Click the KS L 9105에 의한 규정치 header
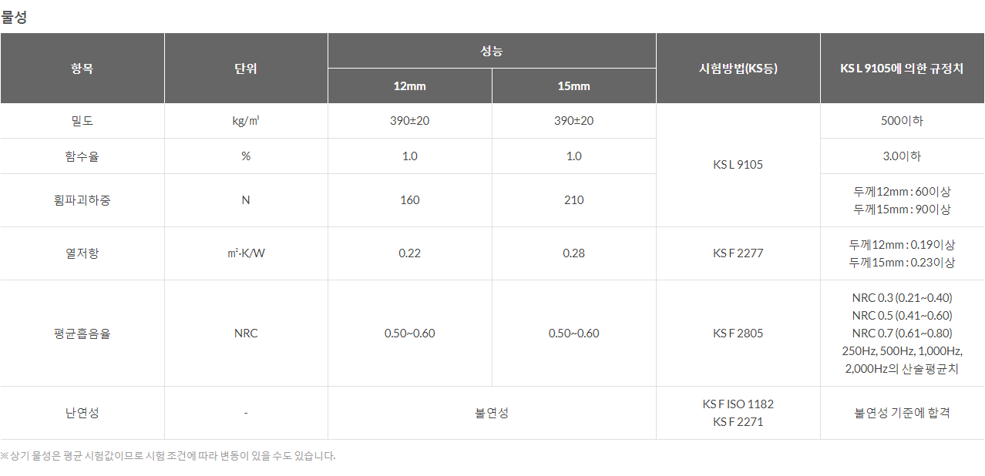Image resolution: width=985 pixels, height=476 pixels. (902, 69)
